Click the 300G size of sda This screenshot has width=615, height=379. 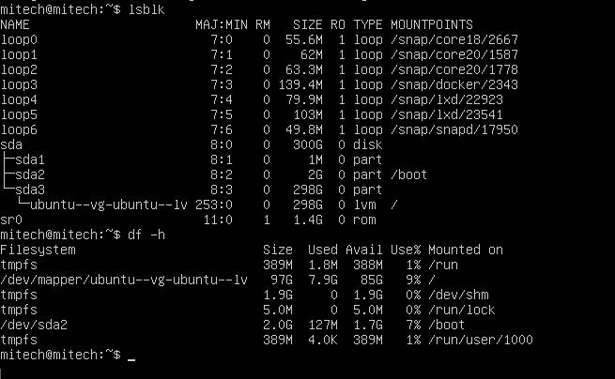pos(307,144)
